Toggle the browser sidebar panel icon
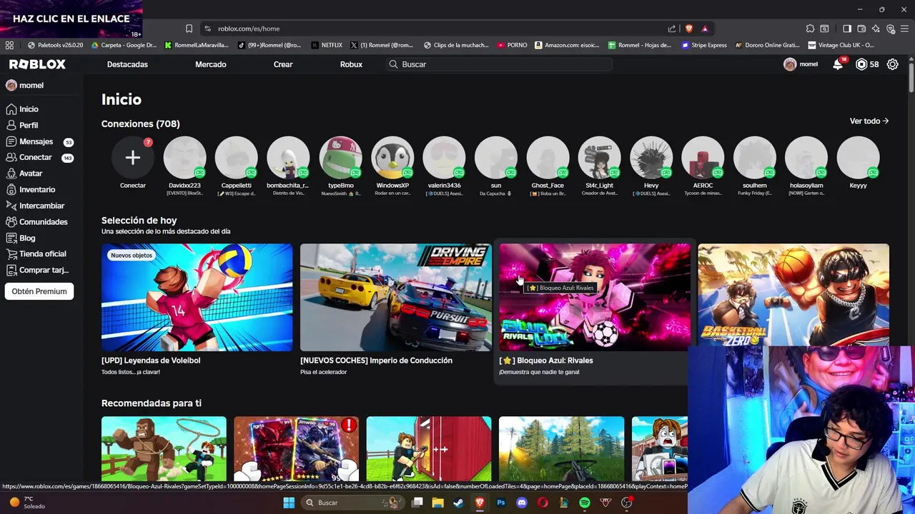Image resolution: width=915 pixels, height=514 pixels. click(847, 29)
